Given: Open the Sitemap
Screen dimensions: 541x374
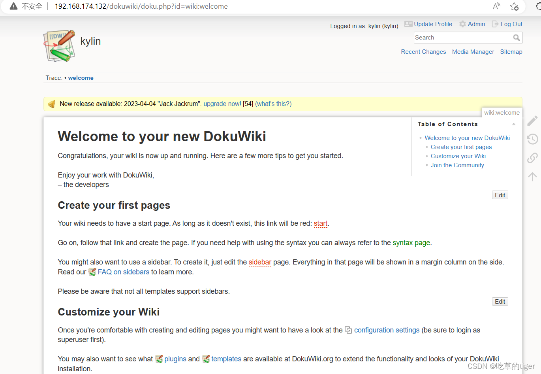Looking at the screenshot, I should click(511, 52).
